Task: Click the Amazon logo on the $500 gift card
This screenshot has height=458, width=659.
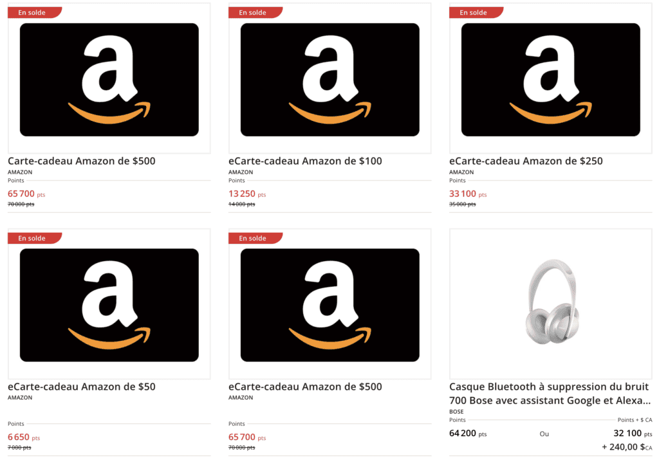Action: (x=108, y=78)
